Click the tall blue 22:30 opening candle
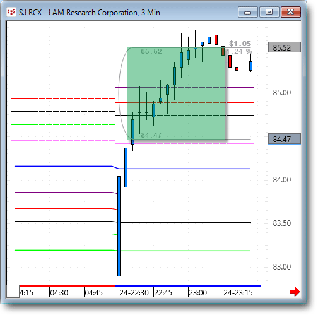This screenshot has width=318, height=315. tap(119, 226)
